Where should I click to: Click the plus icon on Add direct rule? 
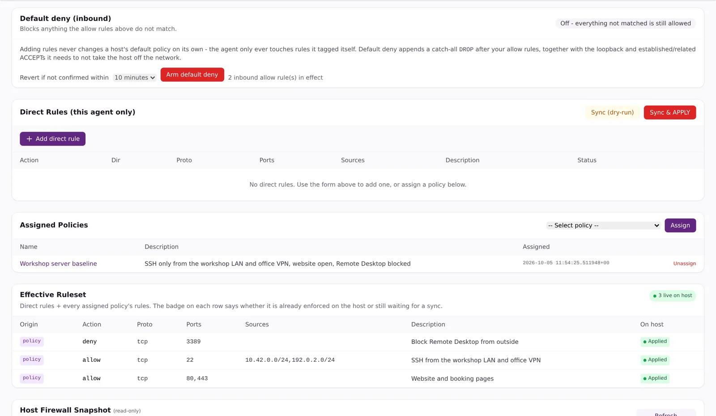click(x=29, y=139)
